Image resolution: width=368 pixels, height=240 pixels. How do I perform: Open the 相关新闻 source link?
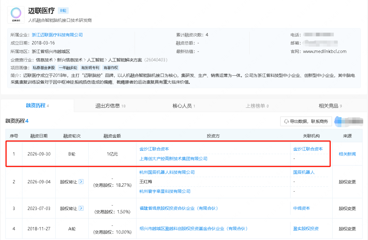pyautogui.click(x=347, y=154)
